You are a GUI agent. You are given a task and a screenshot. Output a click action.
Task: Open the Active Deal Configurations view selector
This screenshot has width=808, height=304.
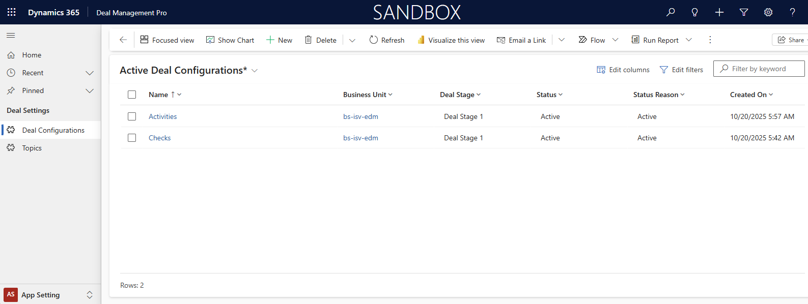coord(255,71)
